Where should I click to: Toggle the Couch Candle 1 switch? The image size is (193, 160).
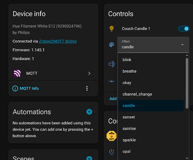[x=184, y=29]
